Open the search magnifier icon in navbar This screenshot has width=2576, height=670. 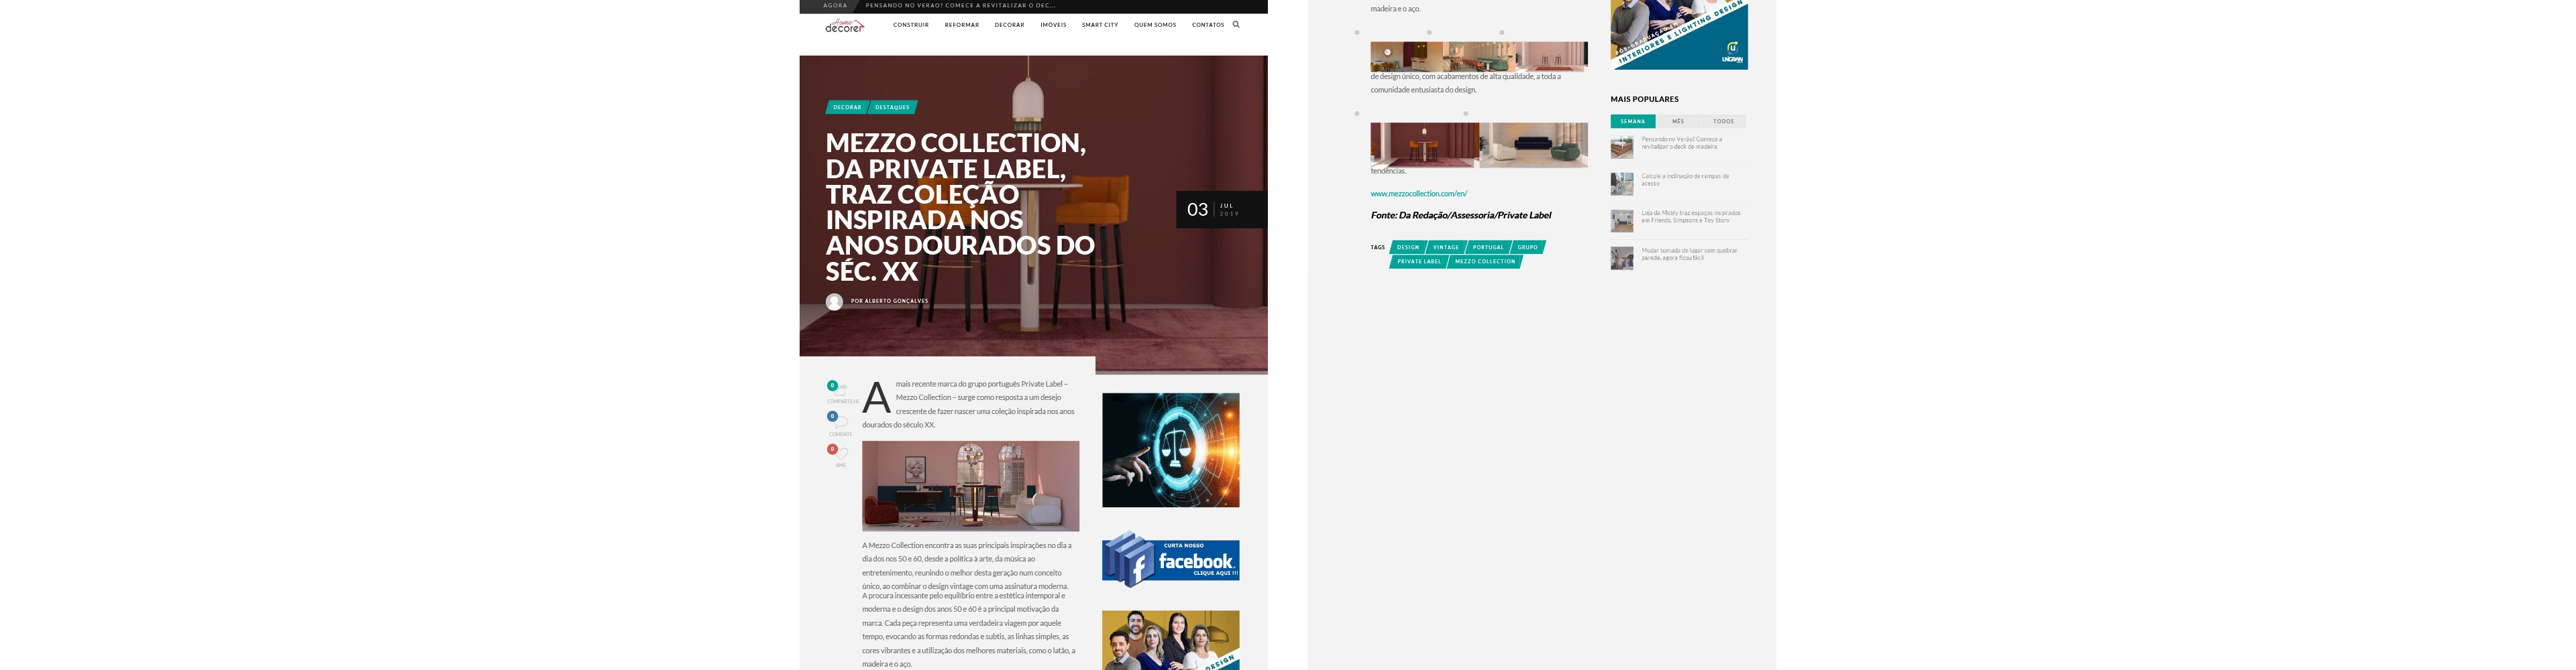[1236, 25]
